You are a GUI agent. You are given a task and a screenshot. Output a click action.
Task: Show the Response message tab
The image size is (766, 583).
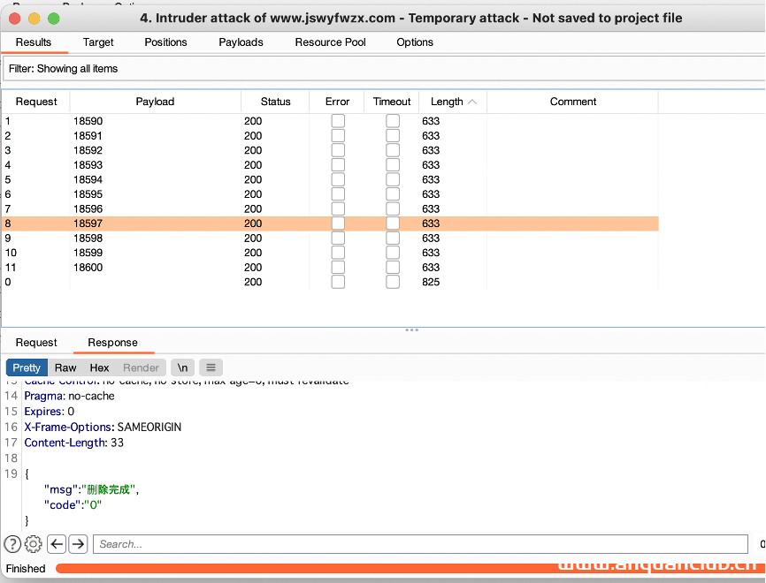[113, 342]
